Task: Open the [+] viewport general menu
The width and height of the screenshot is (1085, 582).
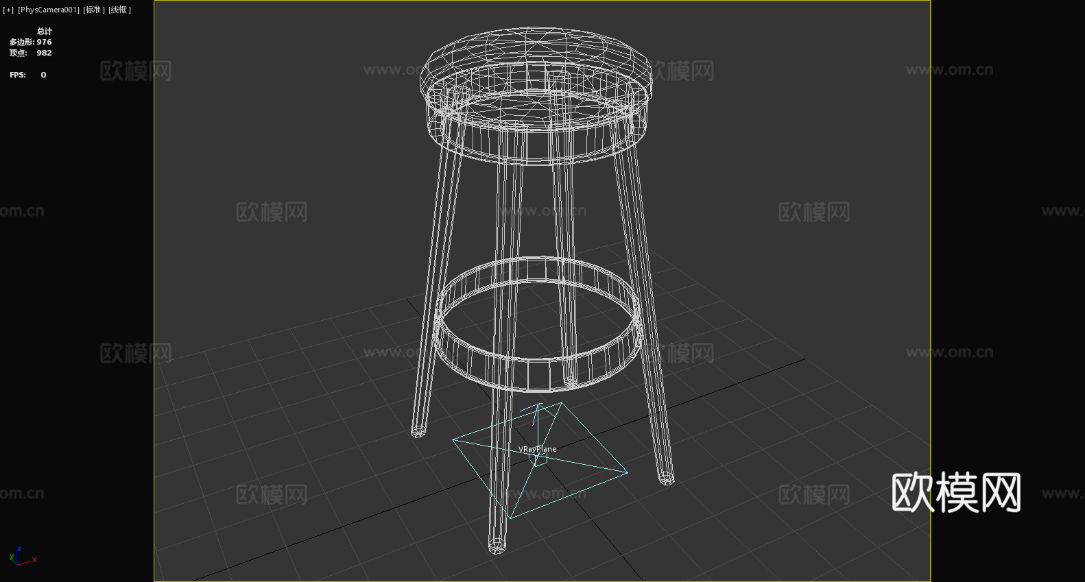Action: coord(8,10)
